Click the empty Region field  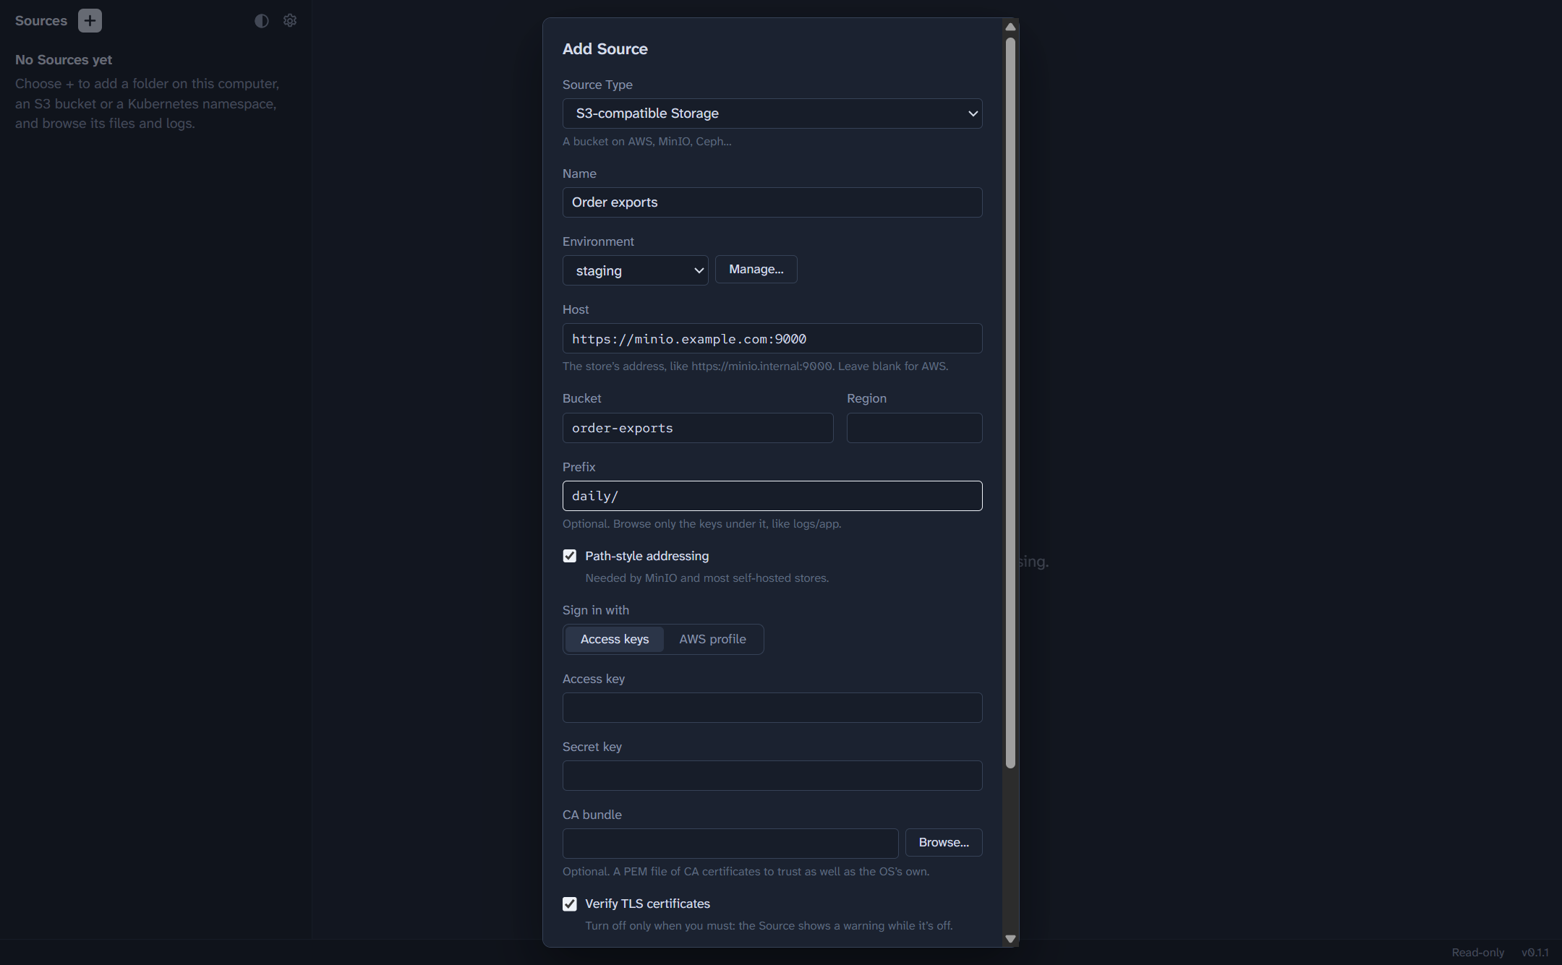click(x=914, y=428)
